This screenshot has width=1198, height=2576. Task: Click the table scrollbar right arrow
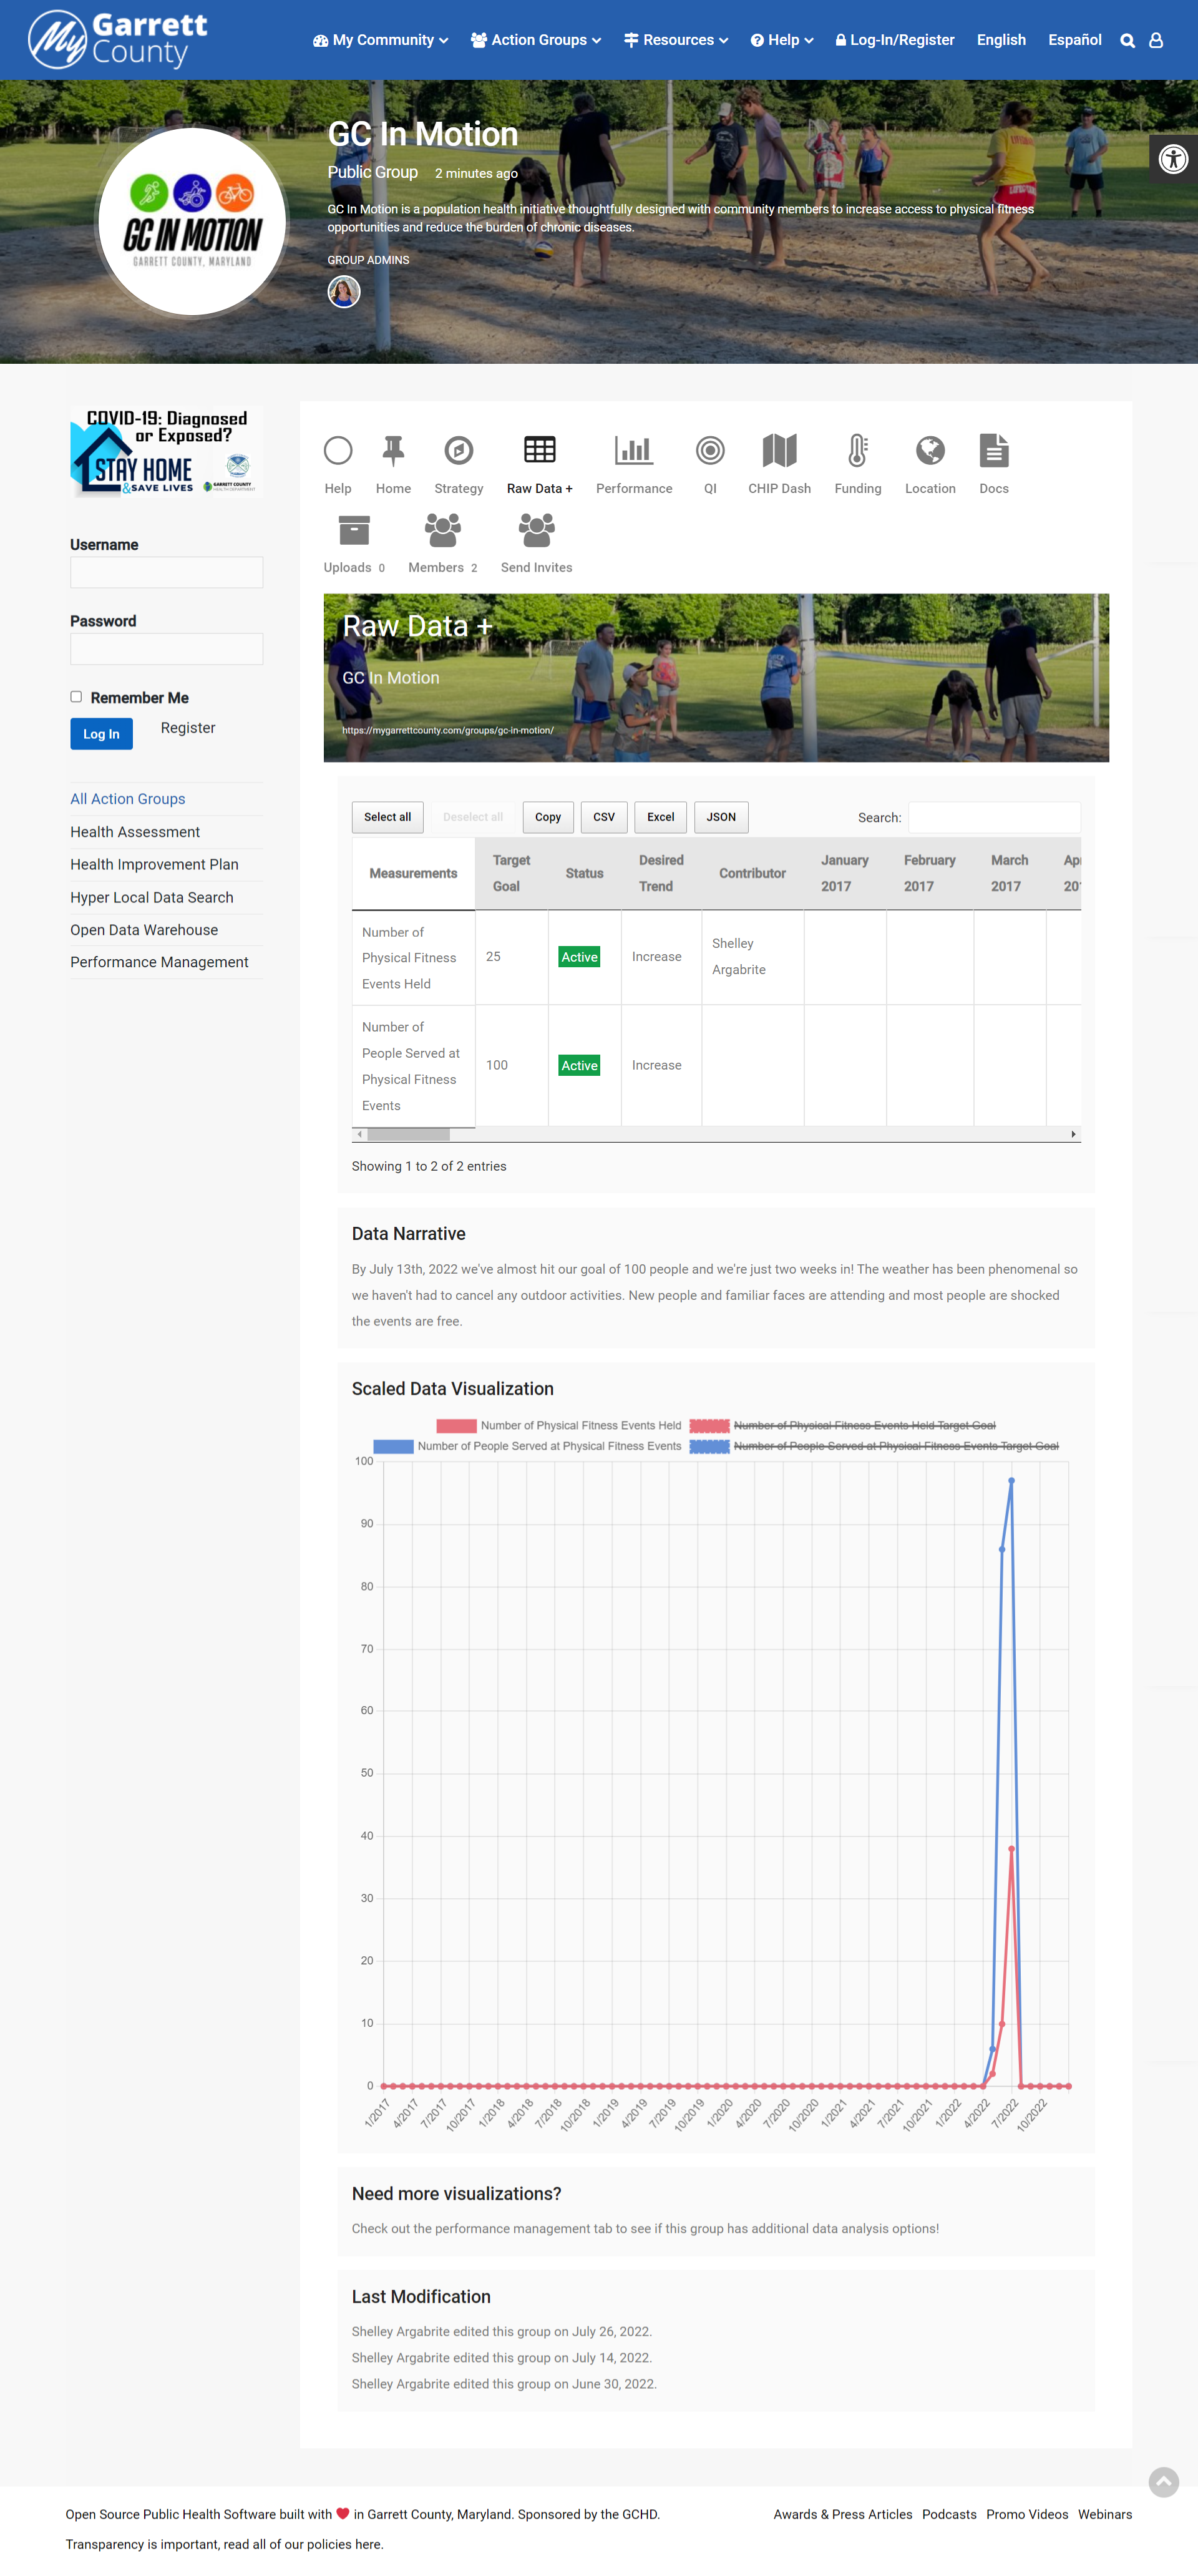pyautogui.click(x=1073, y=1135)
